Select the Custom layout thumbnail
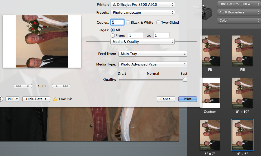261x156 pixels. coord(210,93)
